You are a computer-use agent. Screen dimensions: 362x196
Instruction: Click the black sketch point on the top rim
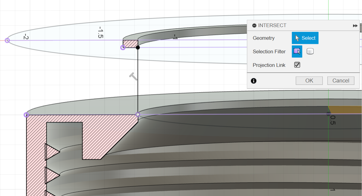tap(137, 47)
